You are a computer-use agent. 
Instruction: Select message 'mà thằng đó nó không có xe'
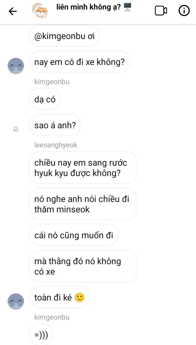[83, 266]
